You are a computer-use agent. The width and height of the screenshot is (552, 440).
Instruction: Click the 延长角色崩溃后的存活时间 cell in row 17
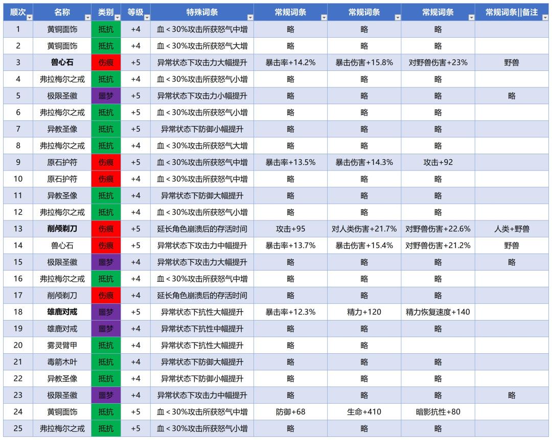pyautogui.click(x=202, y=296)
